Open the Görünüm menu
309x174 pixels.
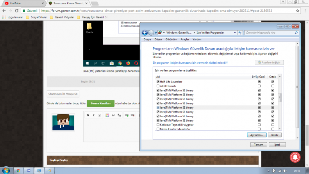tap(171, 39)
